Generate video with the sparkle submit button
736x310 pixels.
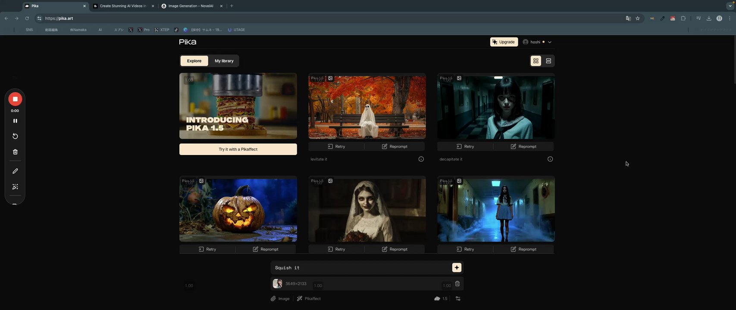[457, 268]
